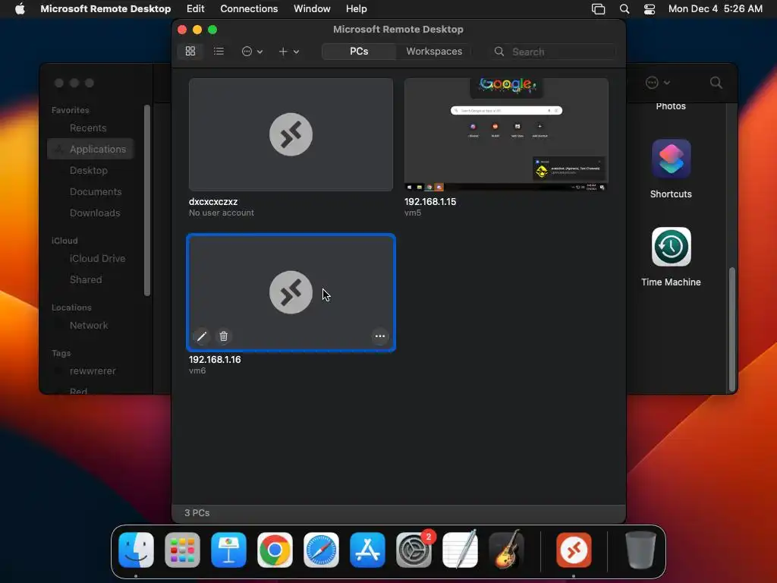Viewport: 777px width, 583px height.
Task: Open the Connections menu
Action: [249, 8]
